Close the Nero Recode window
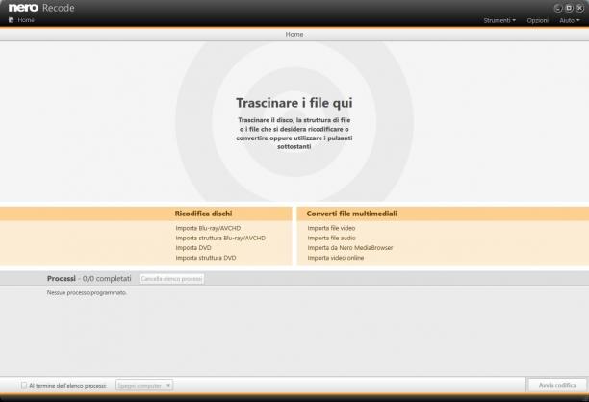The image size is (589, 402). tap(579, 8)
